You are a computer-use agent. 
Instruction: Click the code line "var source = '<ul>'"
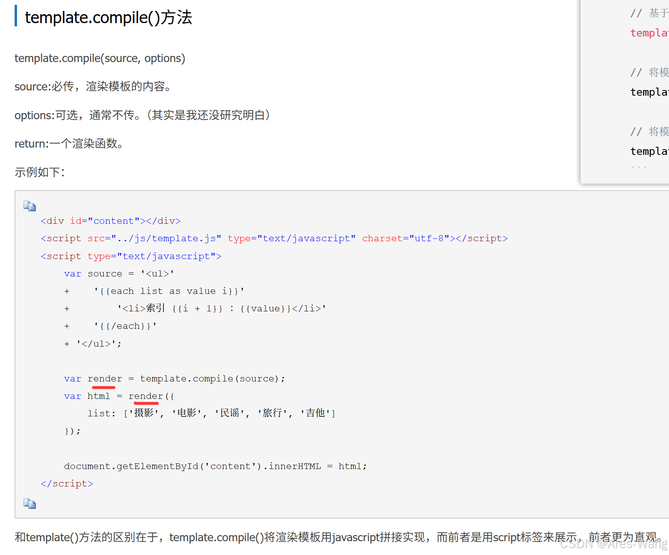coord(119,274)
